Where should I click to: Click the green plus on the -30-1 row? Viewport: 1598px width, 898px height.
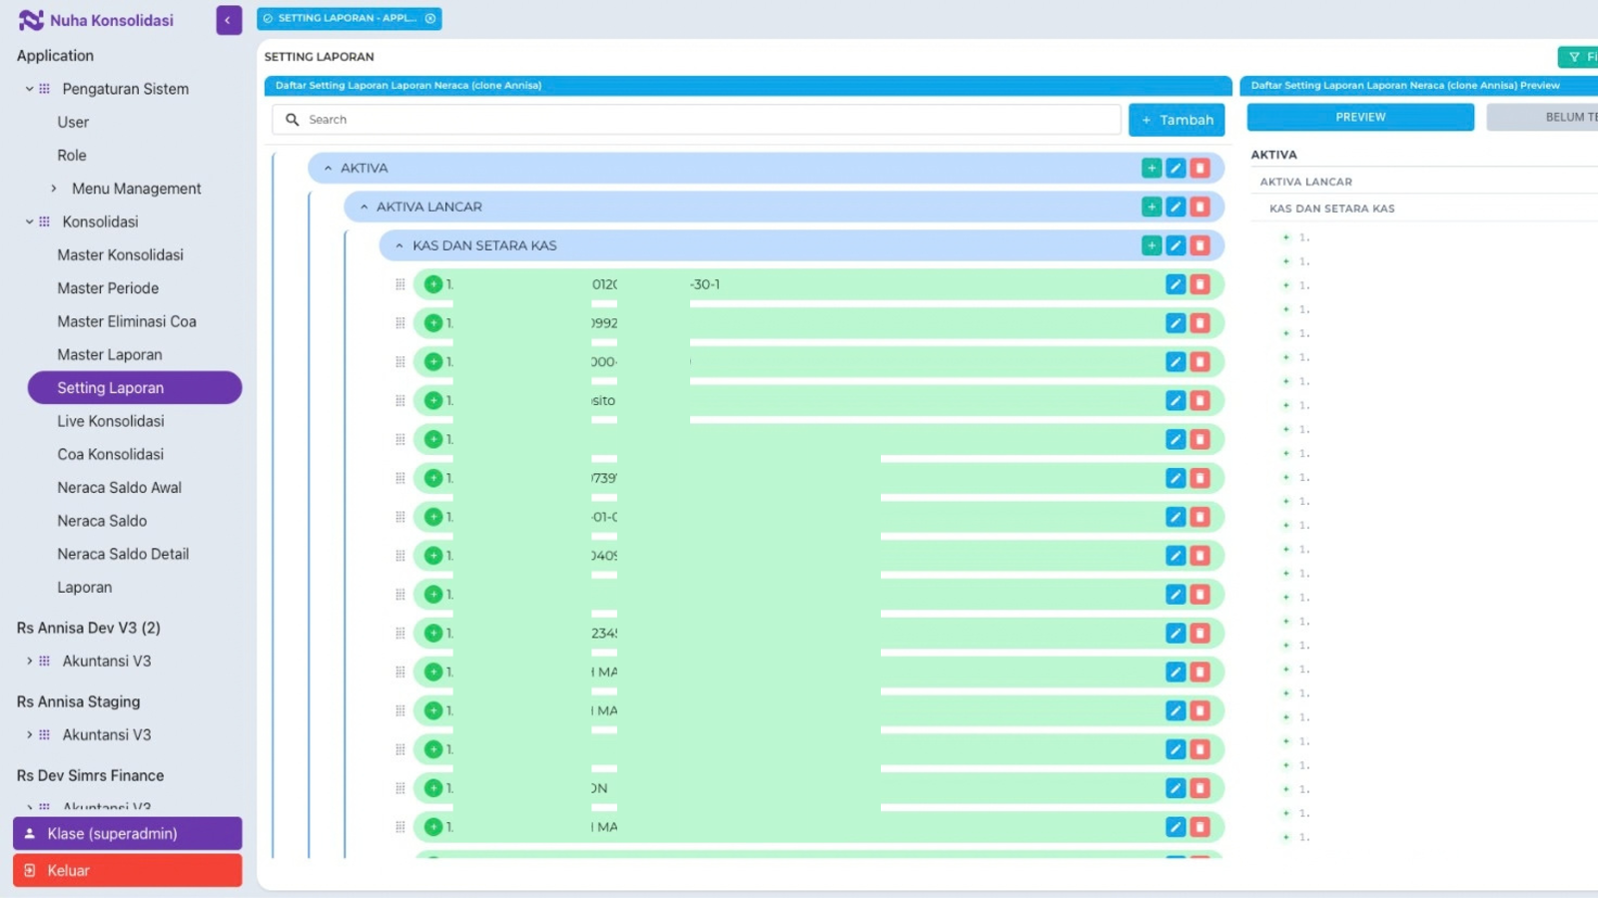[433, 284]
